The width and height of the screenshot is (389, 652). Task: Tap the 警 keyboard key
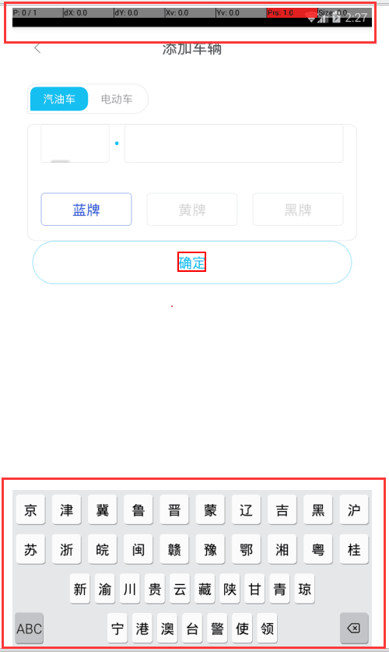(217, 628)
